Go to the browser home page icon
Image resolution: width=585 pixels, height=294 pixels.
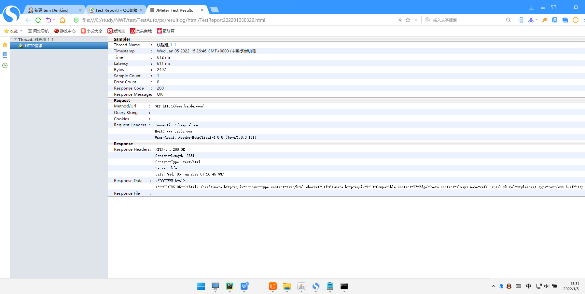point(62,20)
